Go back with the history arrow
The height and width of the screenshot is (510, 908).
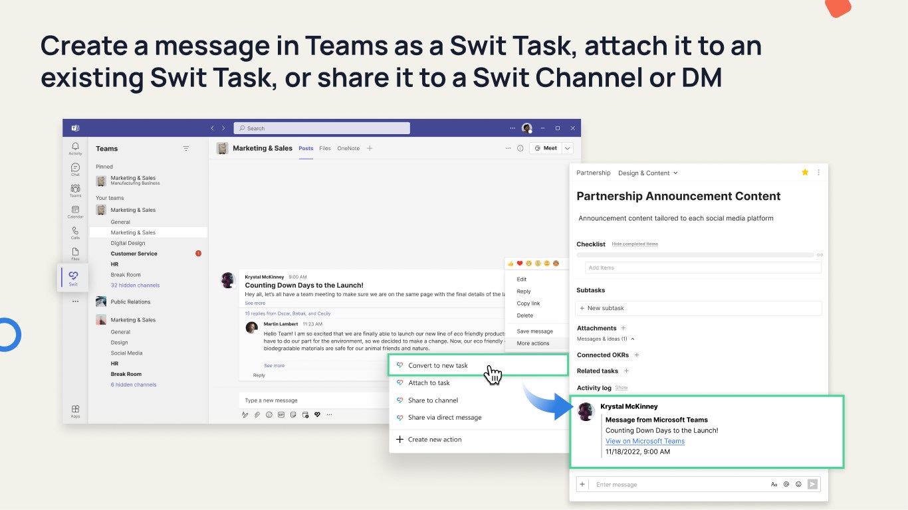213,128
